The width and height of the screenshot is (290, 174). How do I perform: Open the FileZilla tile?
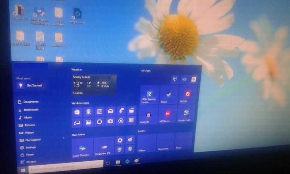coord(188,94)
